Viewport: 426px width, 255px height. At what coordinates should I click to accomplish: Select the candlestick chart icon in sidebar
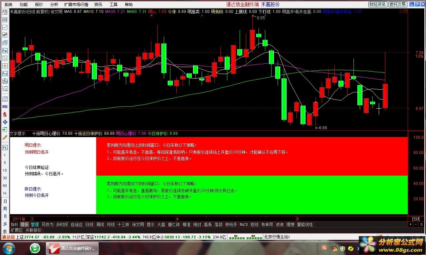point(5,35)
